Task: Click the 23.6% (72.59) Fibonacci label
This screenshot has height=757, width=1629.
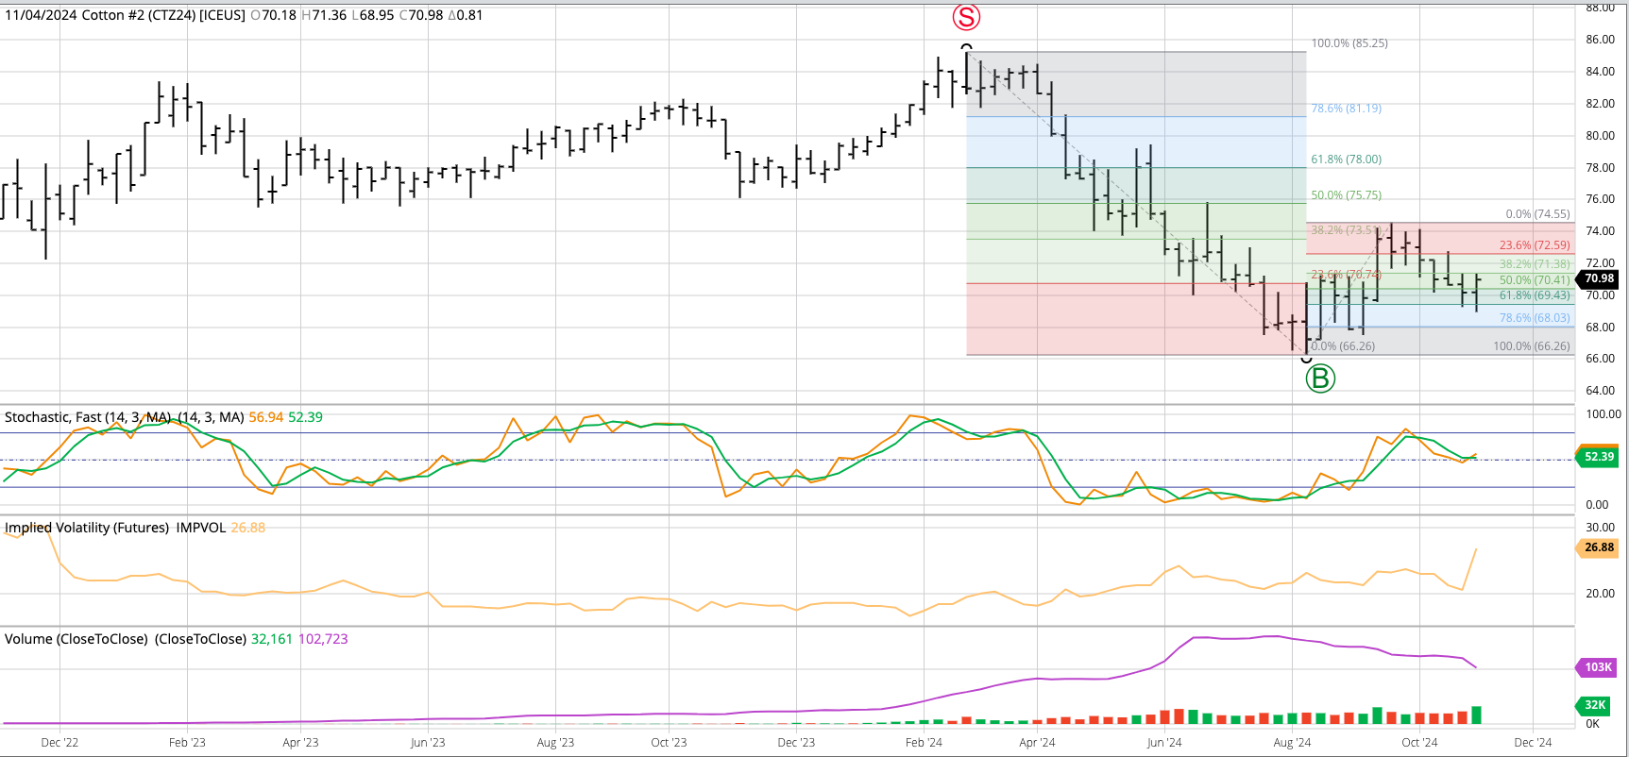Action: tap(1534, 245)
